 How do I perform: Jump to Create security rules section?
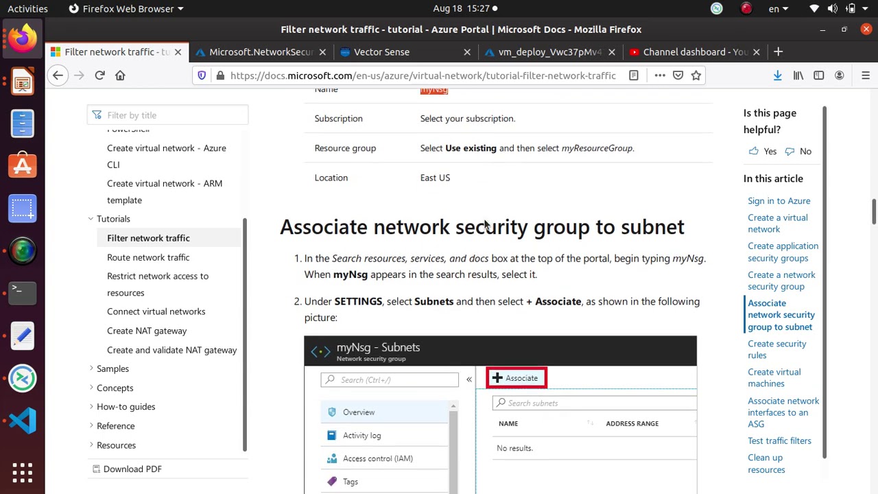pyautogui.click(x=776, y=349)
